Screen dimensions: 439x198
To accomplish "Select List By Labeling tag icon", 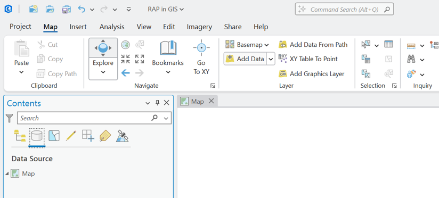I will tap(105, 136).
